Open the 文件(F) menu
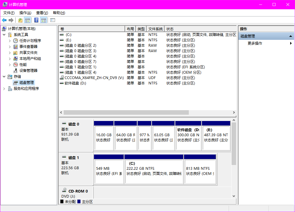Viewport: 295px width, 212px height. pyautogui.click(x=9, y=13)
